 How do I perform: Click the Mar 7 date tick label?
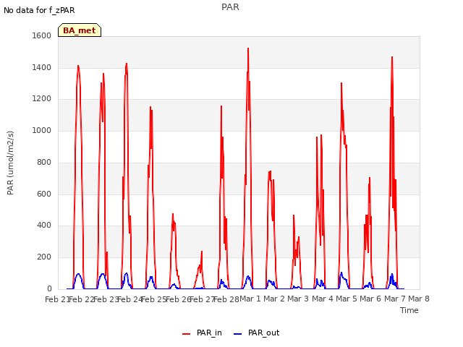click(x=395, y=299)
